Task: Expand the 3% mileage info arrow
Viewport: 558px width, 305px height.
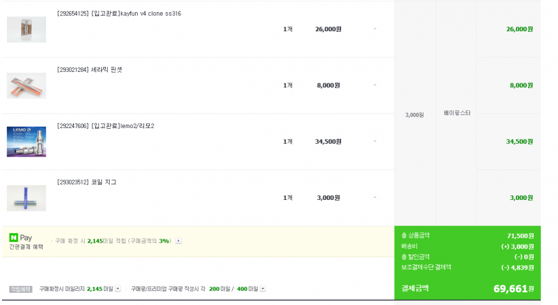Action: (179, 241)
